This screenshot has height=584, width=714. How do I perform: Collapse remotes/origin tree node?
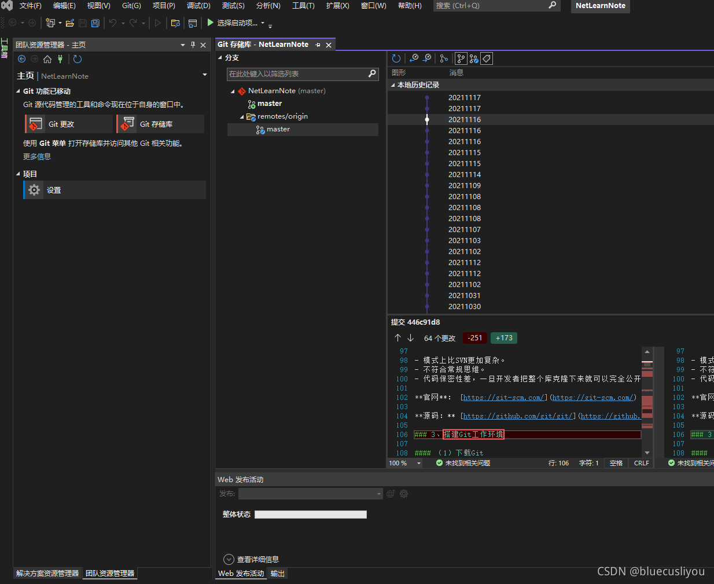(242, 117)
